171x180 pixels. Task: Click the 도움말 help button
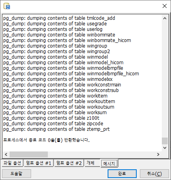[x=16, y=174]
